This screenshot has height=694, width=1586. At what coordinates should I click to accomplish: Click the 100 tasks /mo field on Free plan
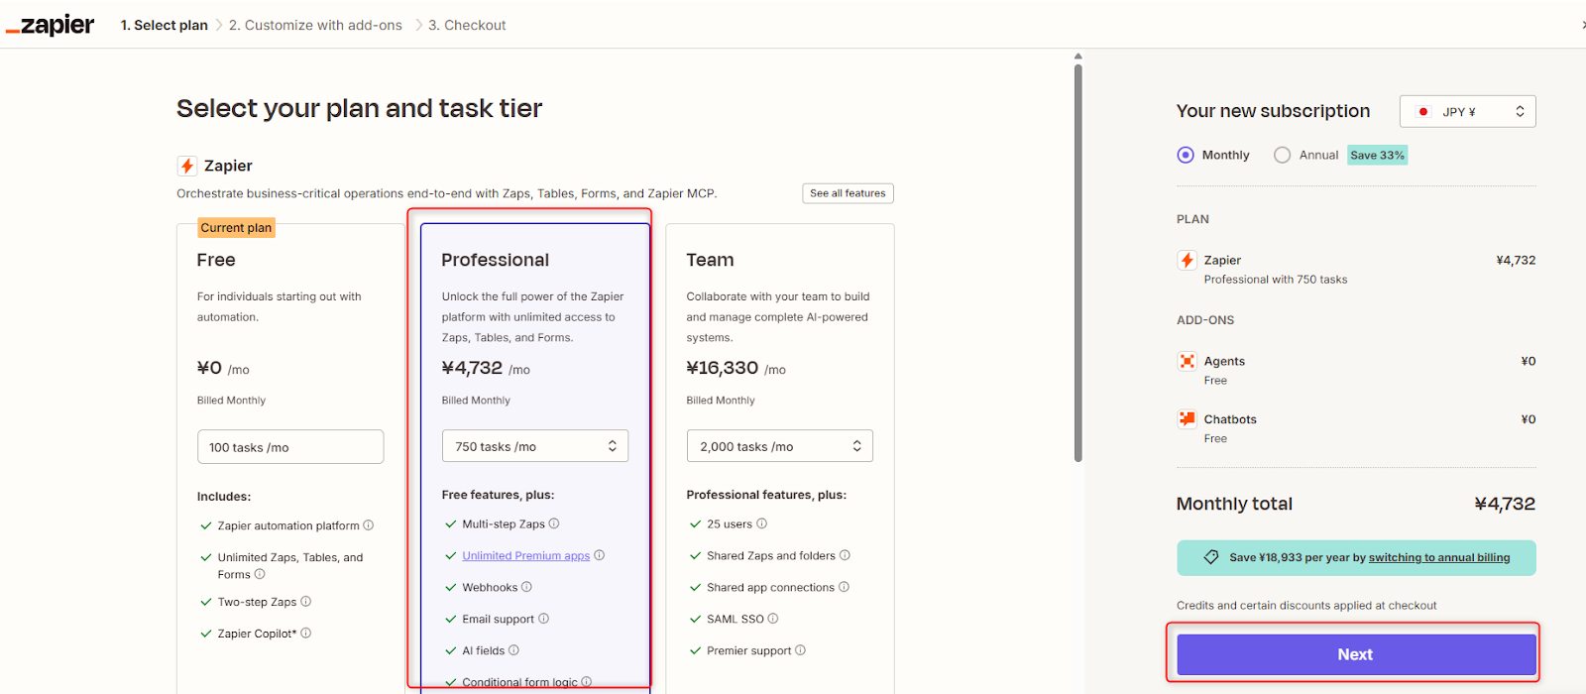click(x=290, y=447)
